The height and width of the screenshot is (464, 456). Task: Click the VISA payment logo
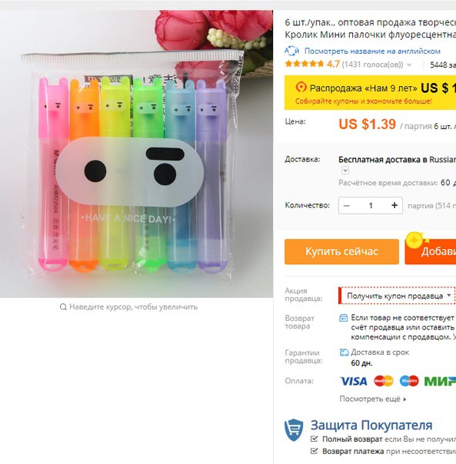click(x=354, y=381)
